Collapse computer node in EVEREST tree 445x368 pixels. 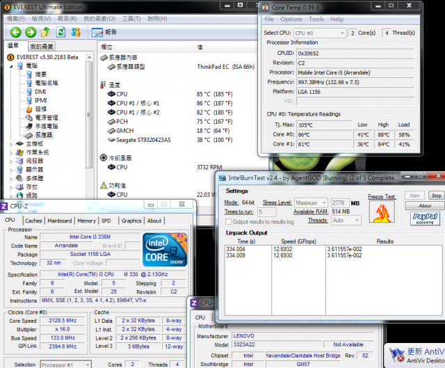[11, 66]
